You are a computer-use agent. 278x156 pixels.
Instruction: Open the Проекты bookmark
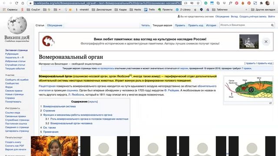pyautogui.click(x=165, y=10)
